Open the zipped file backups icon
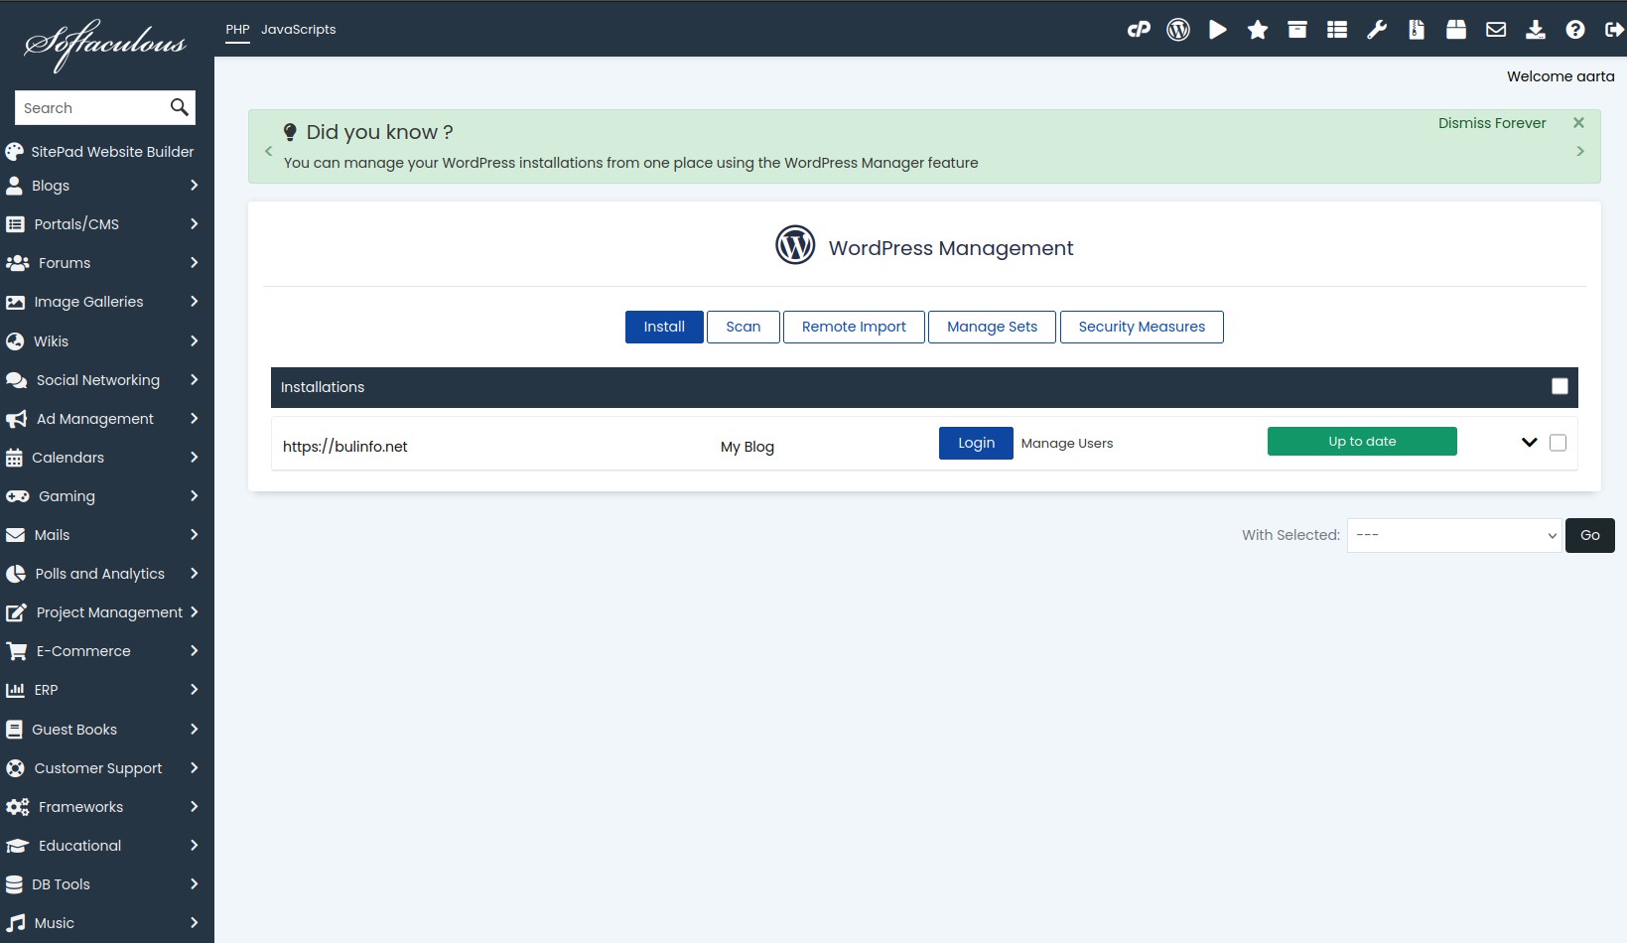Screen dimensions: 1627x943 point(1417,30)
